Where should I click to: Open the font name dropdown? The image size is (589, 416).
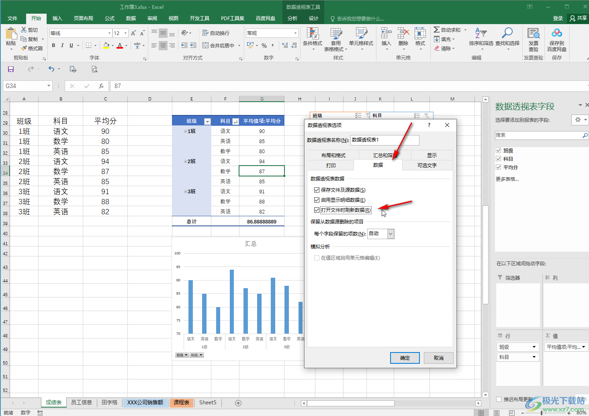click(x=109, y=33)
